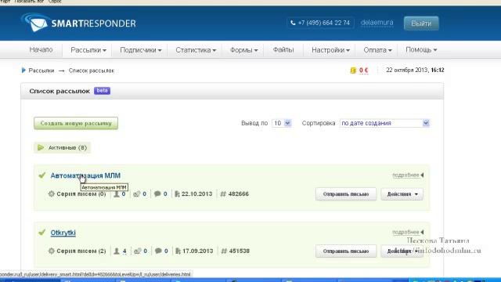Click comment bubble icon in Otkrytki row
Image resolution: width=501 pixels, height=282 pixels.
tap(158, 251)
